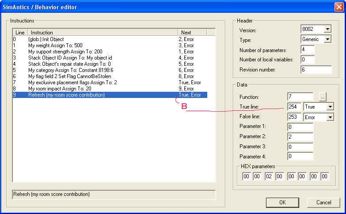Select 'My flag field 2 Set Flag CannotBeStolen'
This screenshot has width=346, height=214.
pyautogui.click(x=110, y=76)
